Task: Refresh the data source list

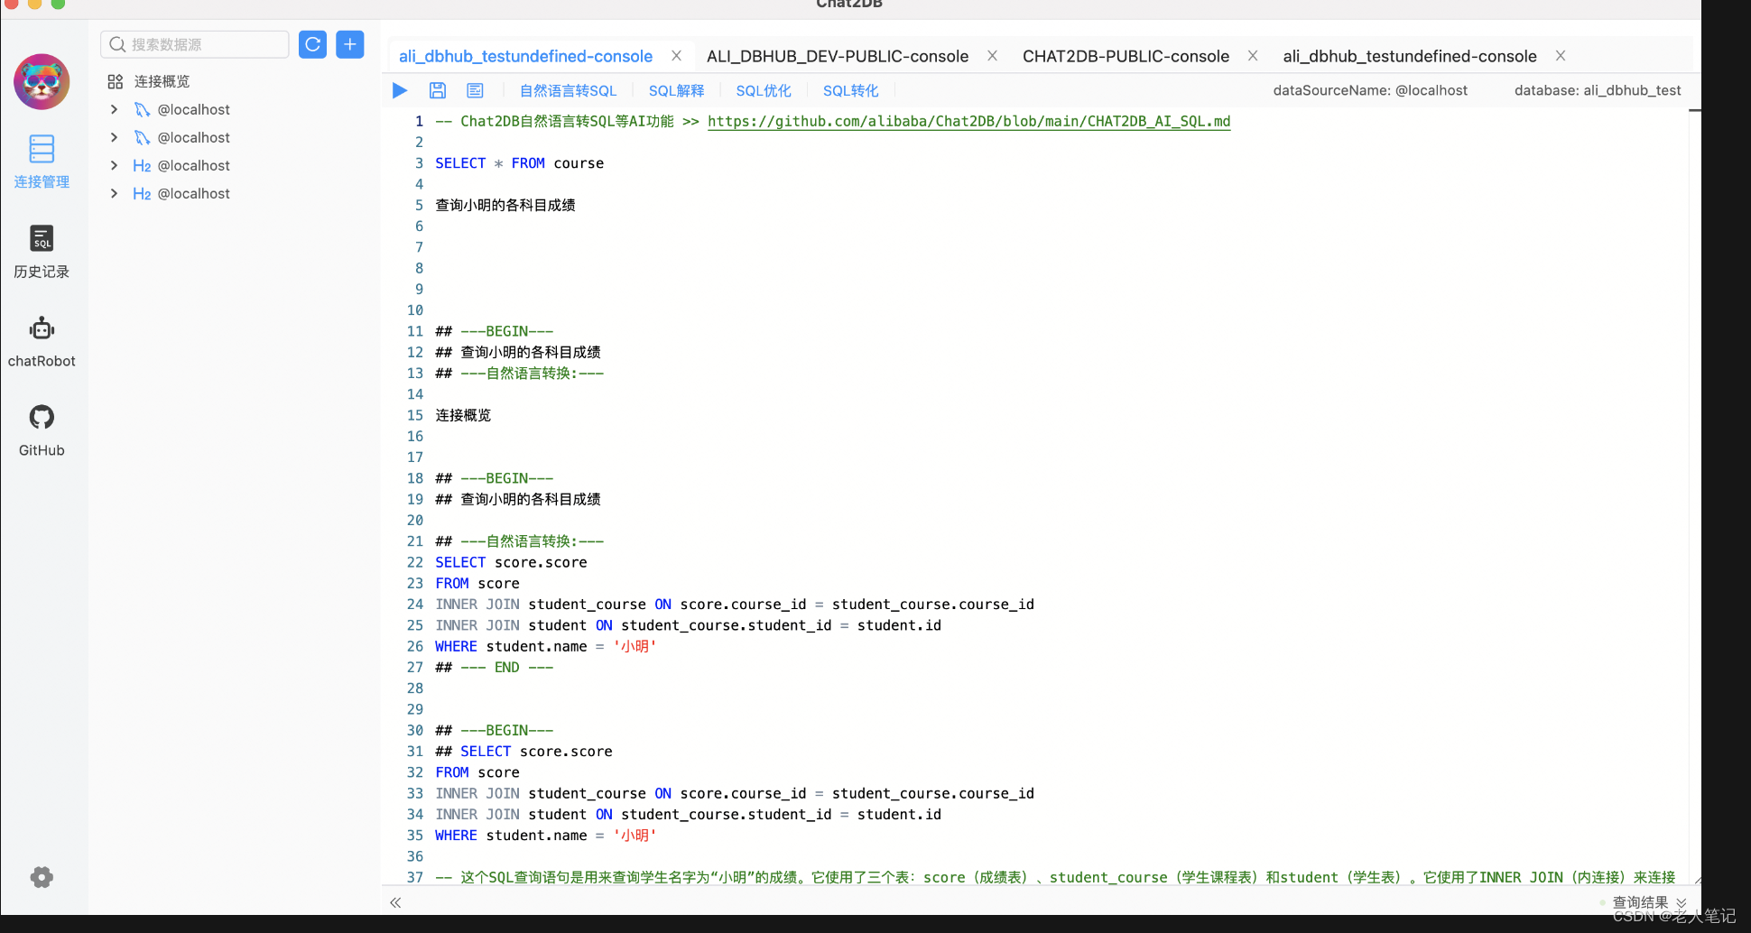Action: pyautogui.click(x=312, y=44)
